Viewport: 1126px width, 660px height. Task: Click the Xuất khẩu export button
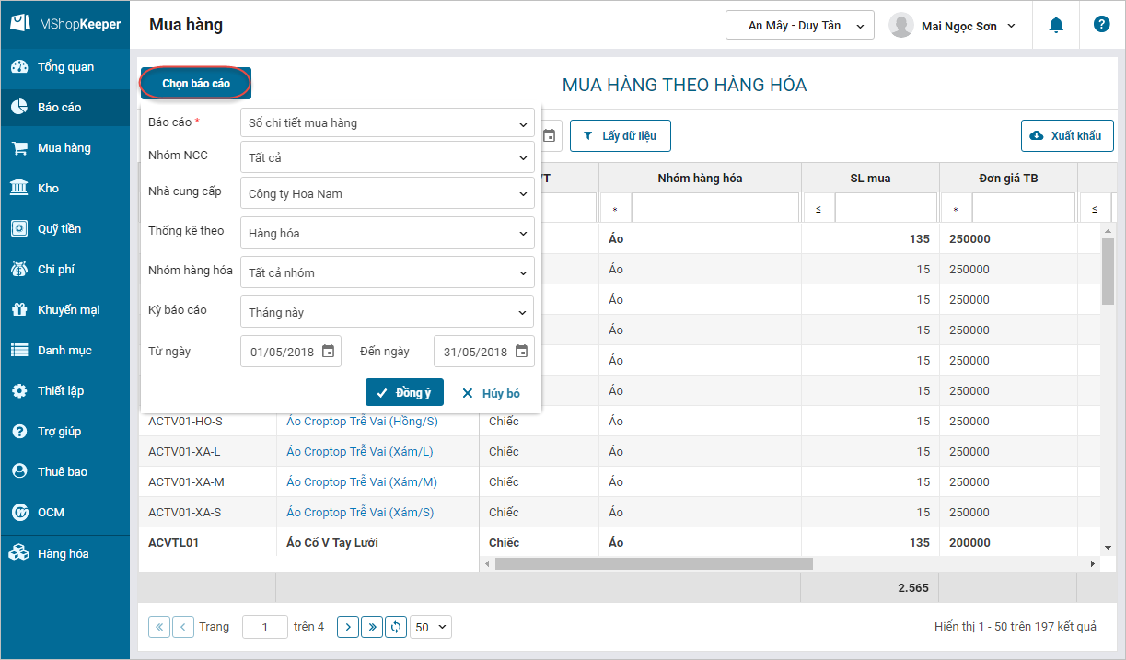coord(1067,136)
